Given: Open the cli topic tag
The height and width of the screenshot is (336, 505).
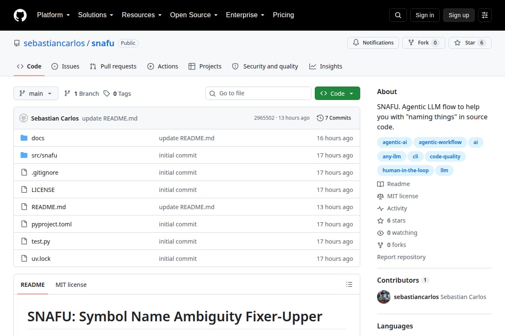Looking at the screenshot, I should click(415, 157).
